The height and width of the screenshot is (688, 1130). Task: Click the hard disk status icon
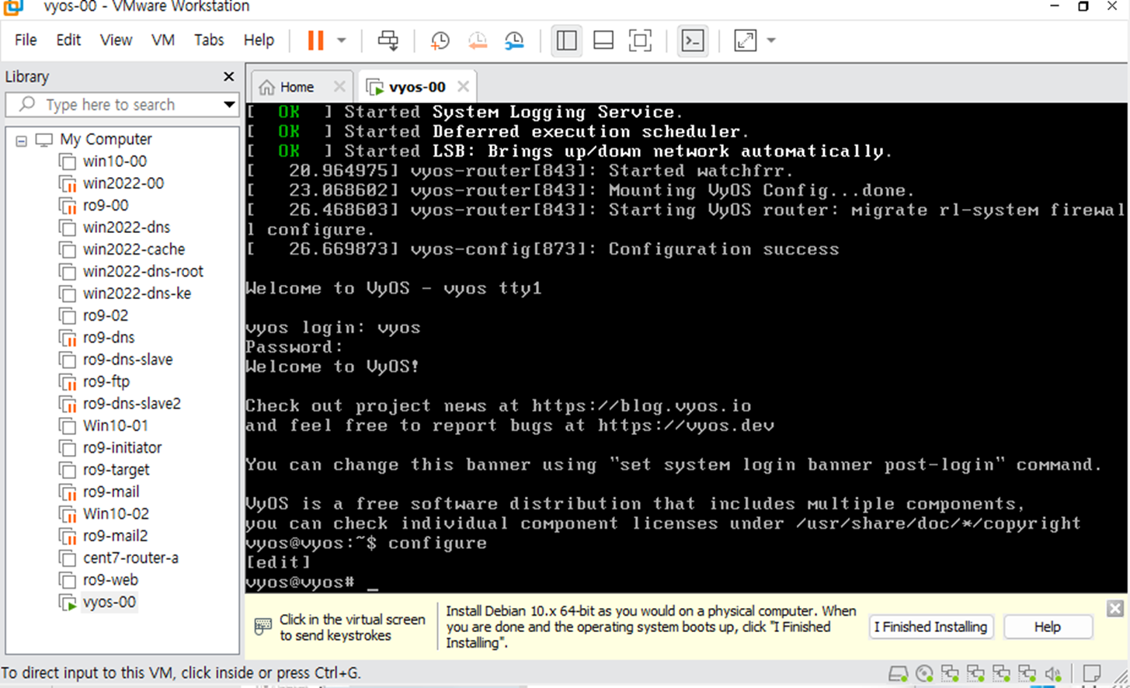tap(899, 673)
